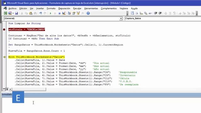Click the Quick Info icon
The image size is (201, 113).
click(141, 13)
